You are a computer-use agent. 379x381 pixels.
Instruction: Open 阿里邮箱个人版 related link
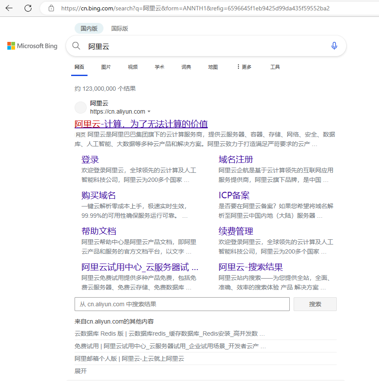129,359
